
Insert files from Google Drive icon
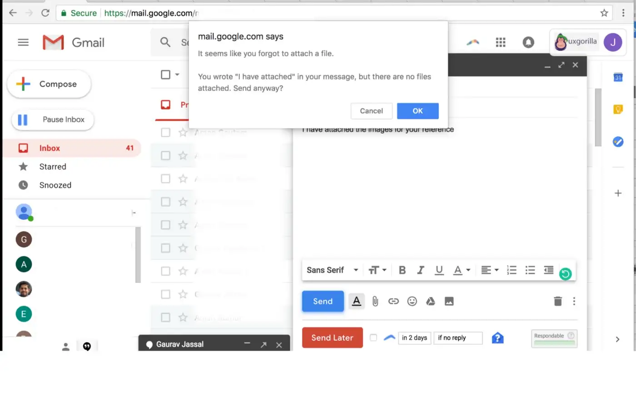[431, 302]
